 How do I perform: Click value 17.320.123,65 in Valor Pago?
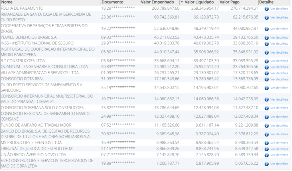[246, 73]
